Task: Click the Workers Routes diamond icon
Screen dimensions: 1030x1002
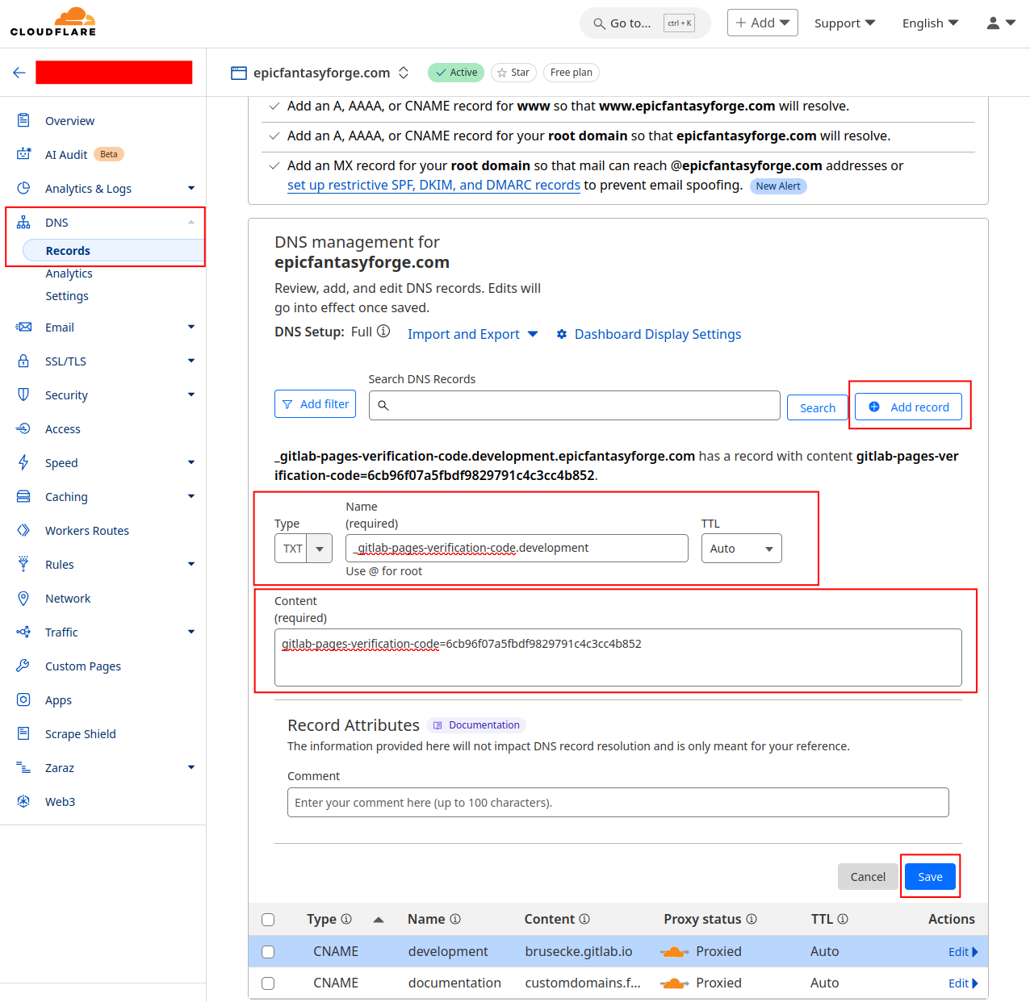Action: (x=23, y=530)
